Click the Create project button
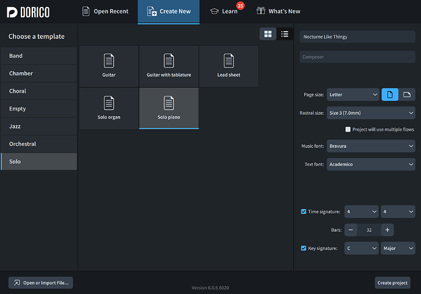 pos(392,283)
